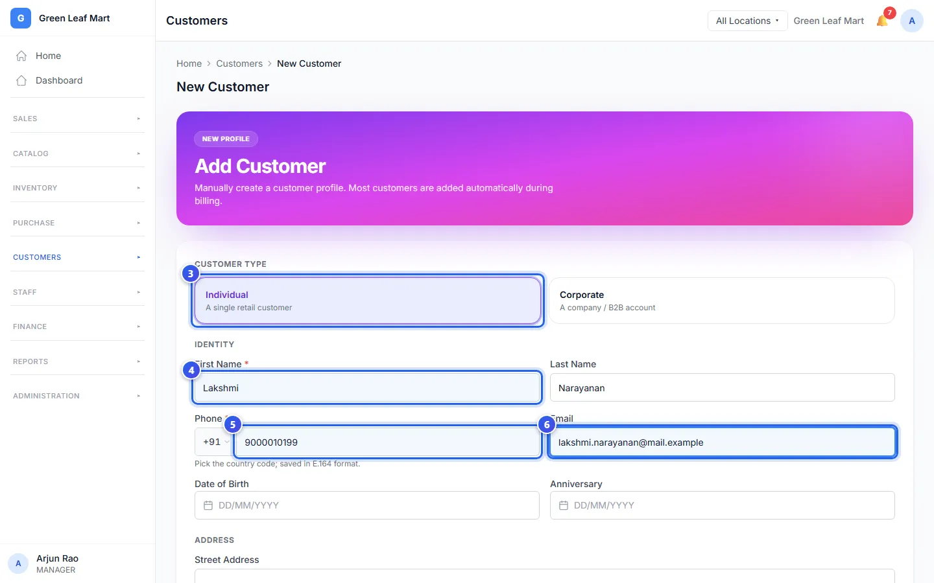Click the Date of Birth calendar icon

pyautogui.click(x=208, y=505)
